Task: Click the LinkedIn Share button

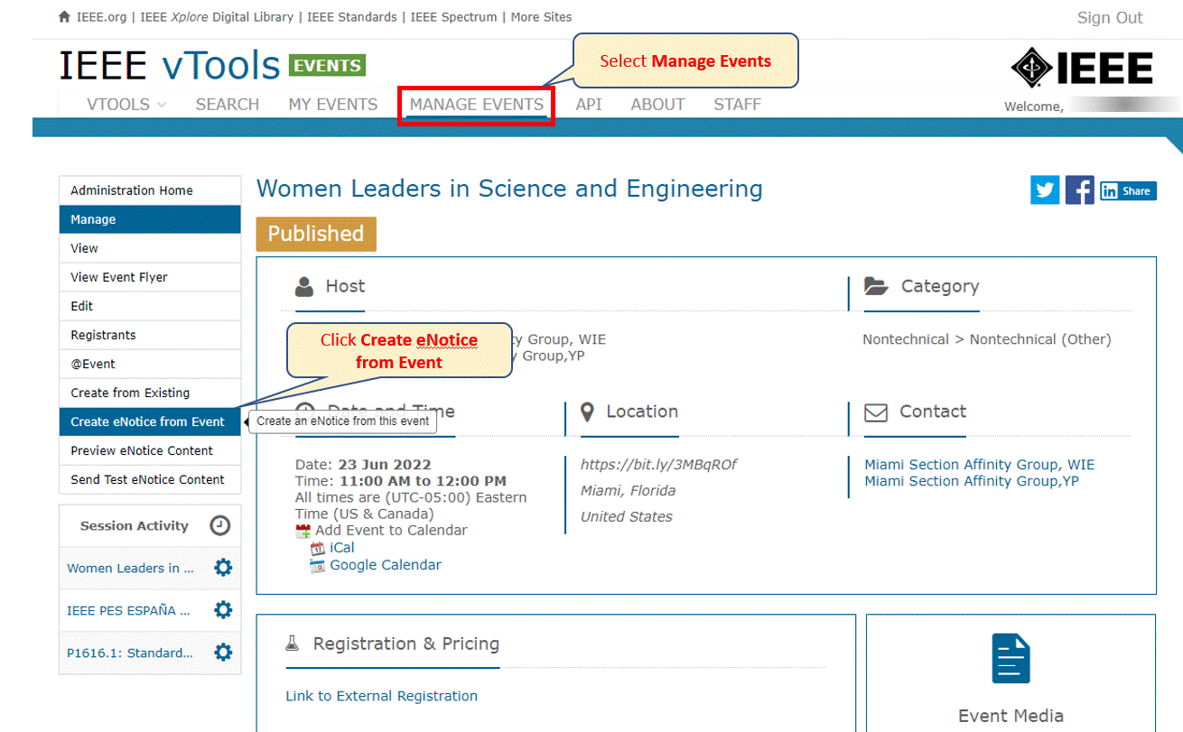Action: 1128,190
